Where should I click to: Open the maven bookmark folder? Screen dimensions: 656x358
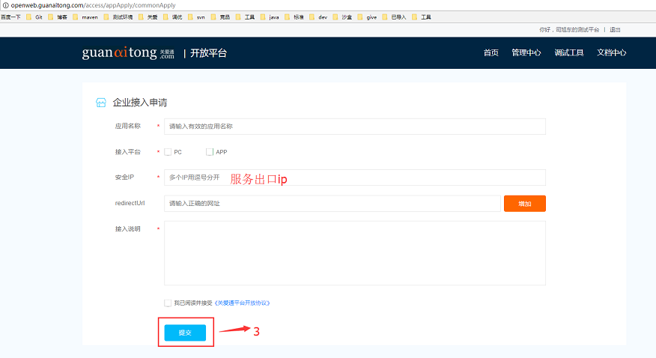[85, 16]
